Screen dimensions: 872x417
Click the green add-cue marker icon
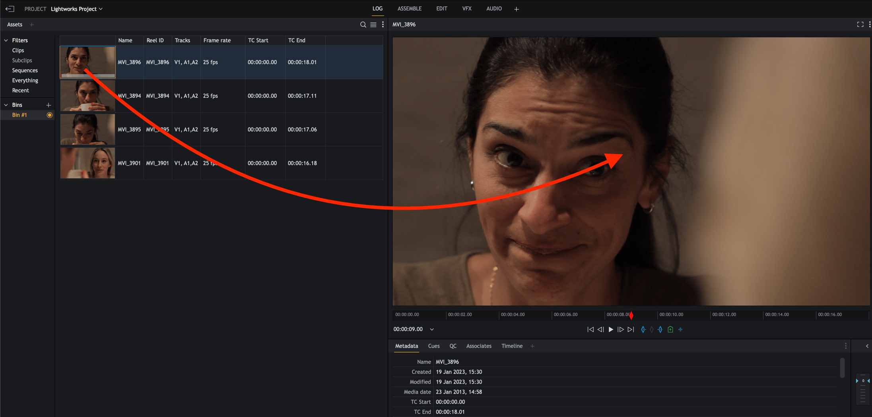[x=670, y=330]
